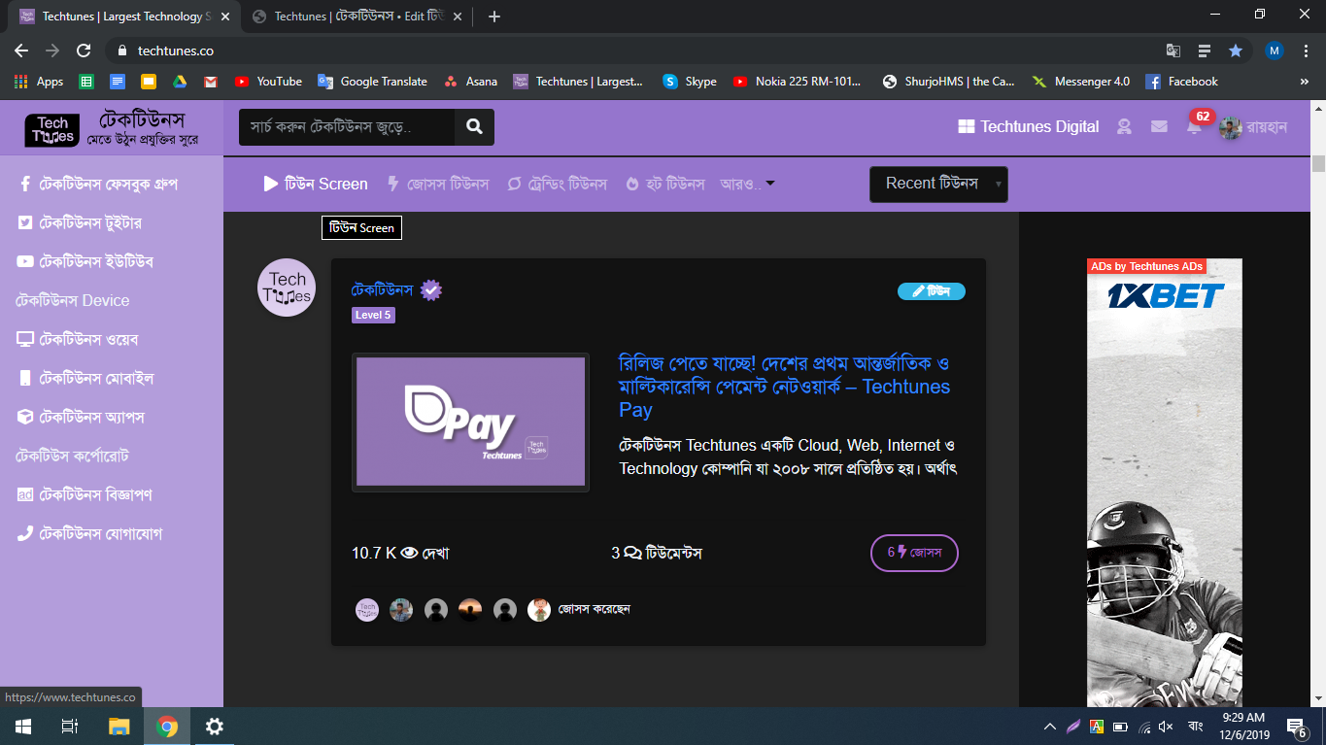Click the address bar showing techtunes.co
Screen dimensions: 1326x745
(x=631, y=51)
